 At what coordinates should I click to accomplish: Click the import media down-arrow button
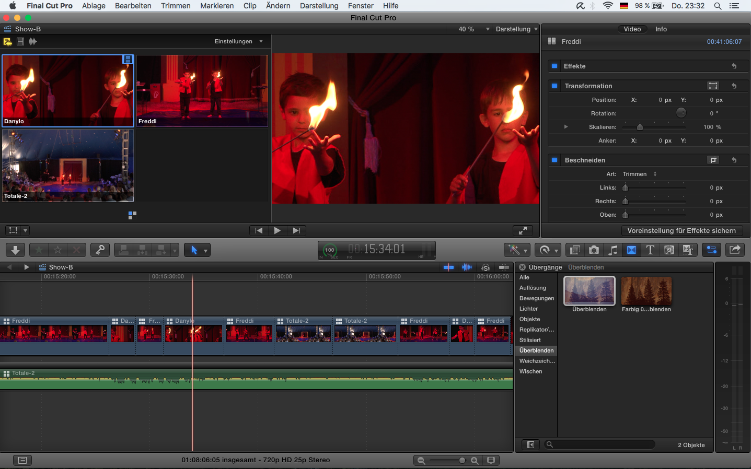click(15, 250)
